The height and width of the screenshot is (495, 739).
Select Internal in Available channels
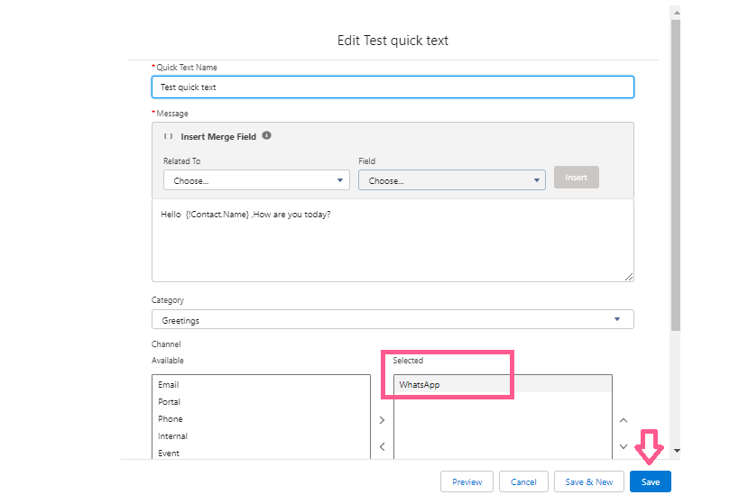click(x=172, y=436)
